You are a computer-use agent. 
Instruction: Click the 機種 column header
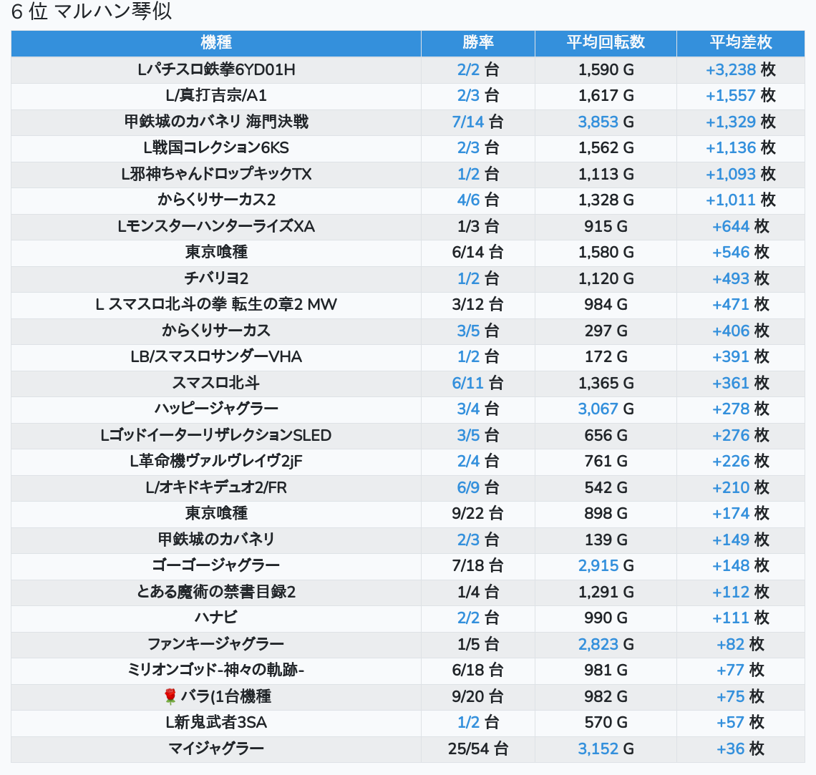216,42
